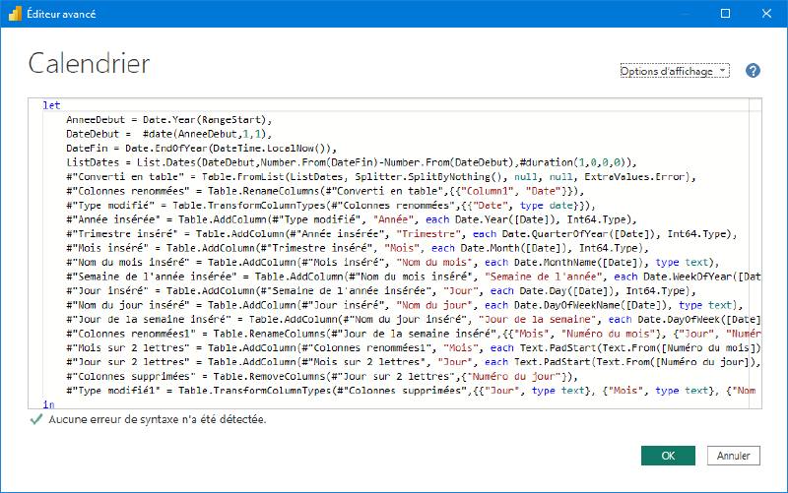Cancel with the Annuler button
Image resolution: width=788 pixels, height=493 pixels.
(733, 456)
